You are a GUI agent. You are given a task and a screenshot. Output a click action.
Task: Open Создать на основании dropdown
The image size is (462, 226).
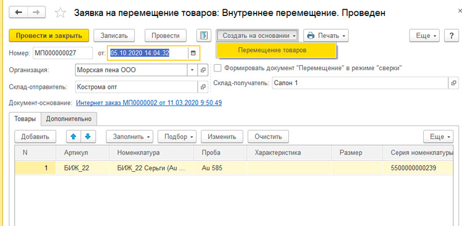pos(257,36)
